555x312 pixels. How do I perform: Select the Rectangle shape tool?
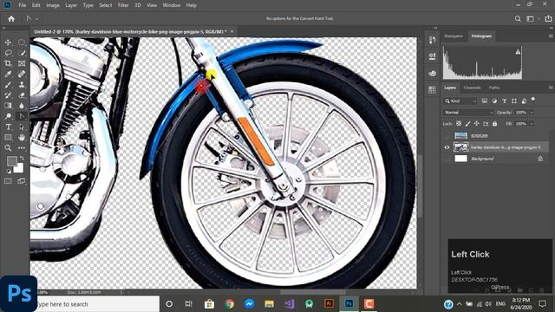(x=8, y=137)
